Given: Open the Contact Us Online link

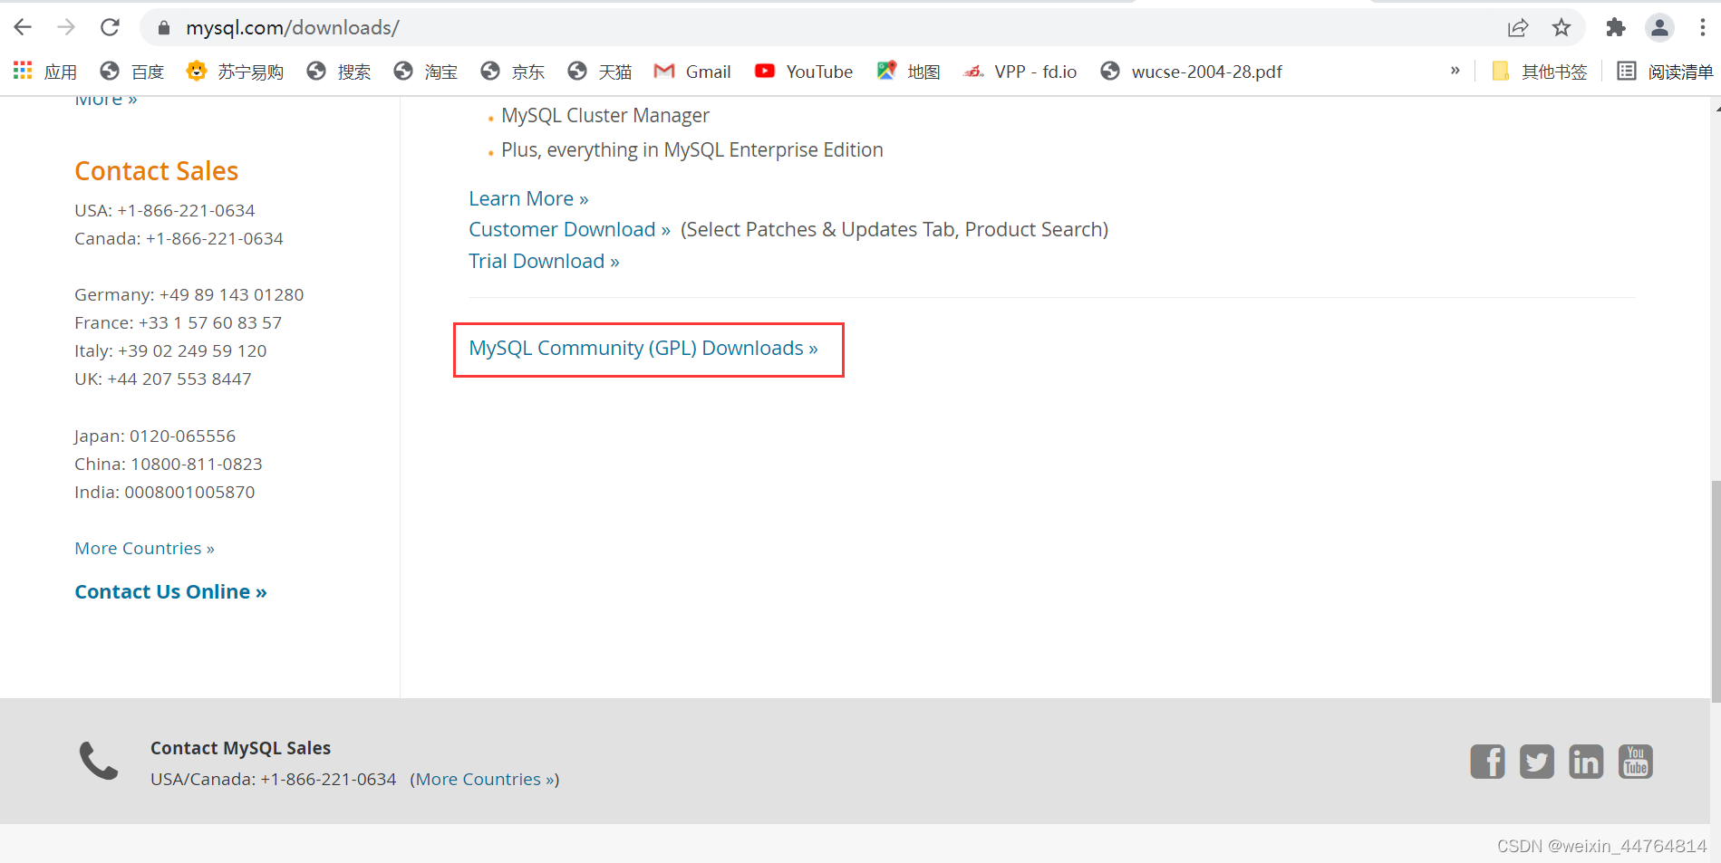Looking at the screenshot, I should coord(170,591).
